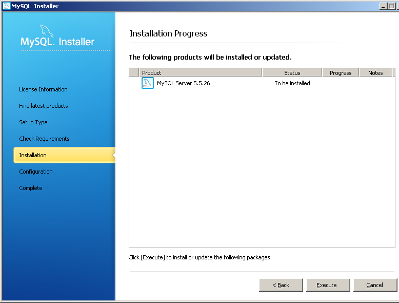Select the MySQL Server 5.5.26 row
The width and height of the screenshot is (399, 303).
262,83
